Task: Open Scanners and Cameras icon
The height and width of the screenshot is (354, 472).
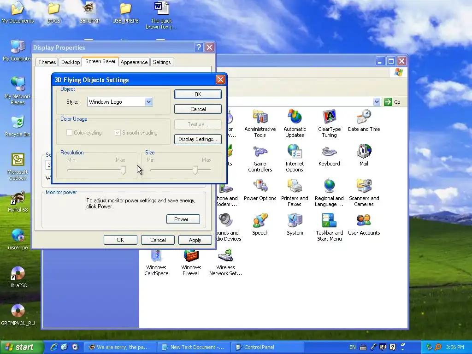Action: click(364, 193)
